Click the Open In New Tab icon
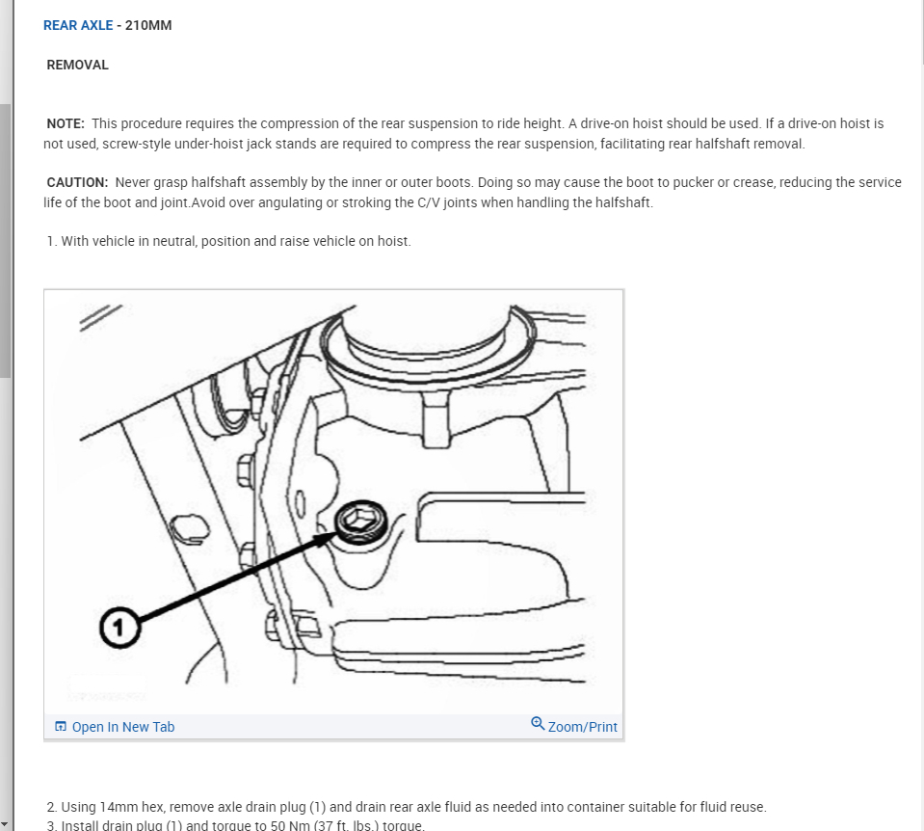 point(60,726)
